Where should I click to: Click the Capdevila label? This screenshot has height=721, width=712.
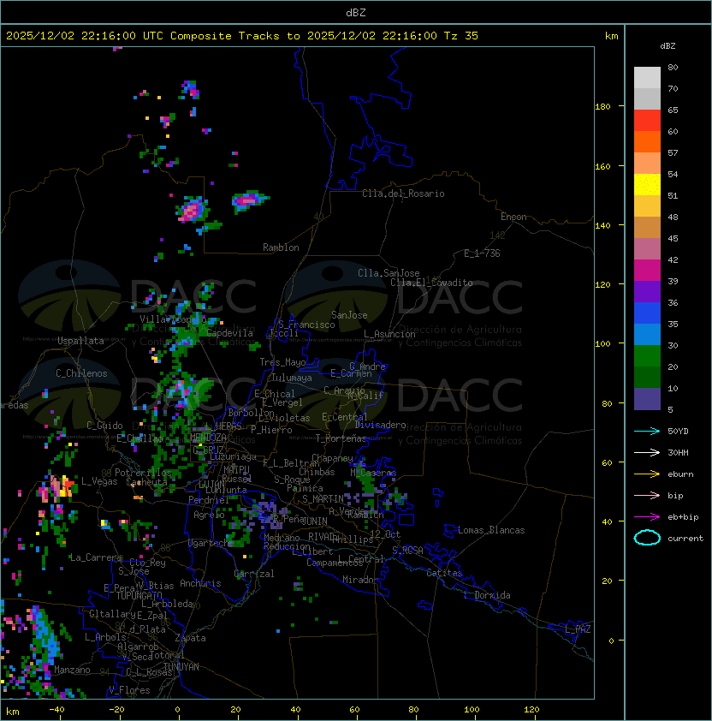(x=230, y=332)
